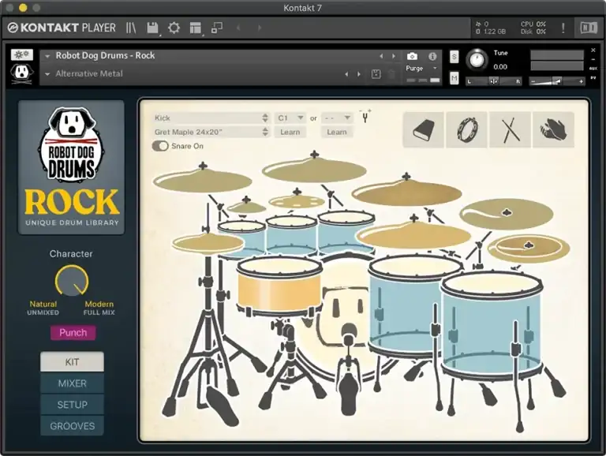Click the camera snapshot icon

413,57
